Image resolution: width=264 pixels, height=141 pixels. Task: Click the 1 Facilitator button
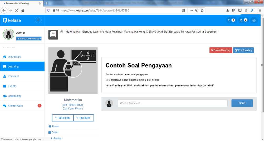pos(84,118)
